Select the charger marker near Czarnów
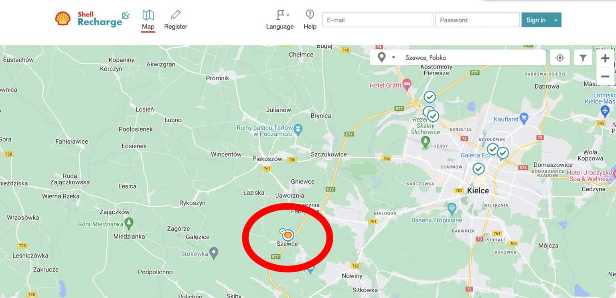The width and height of the screenshot is (616, 298). (478, 169)
